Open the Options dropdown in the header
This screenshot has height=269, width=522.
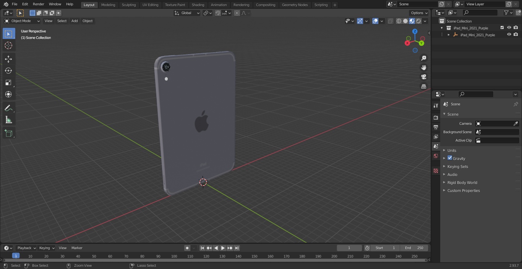(x=419, y=13)
